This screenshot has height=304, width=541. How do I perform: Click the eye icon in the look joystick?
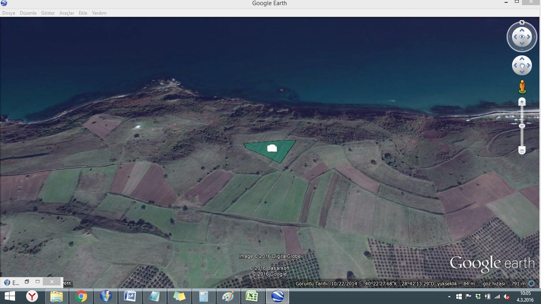click(522, 37)
